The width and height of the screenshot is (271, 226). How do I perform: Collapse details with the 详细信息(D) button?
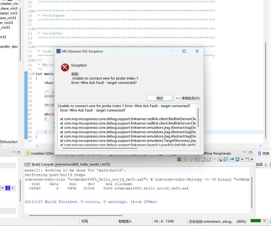[188, 98]
